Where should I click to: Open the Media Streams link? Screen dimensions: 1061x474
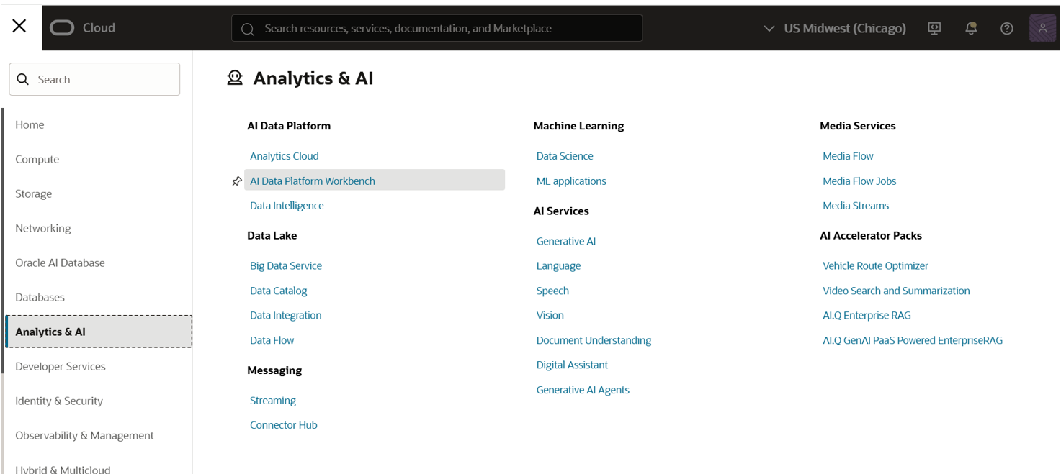pos(856,206)
